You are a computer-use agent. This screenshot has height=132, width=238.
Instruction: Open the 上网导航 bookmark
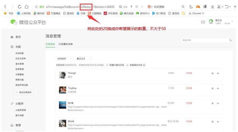pyautogui.click(x=24, y=13)
